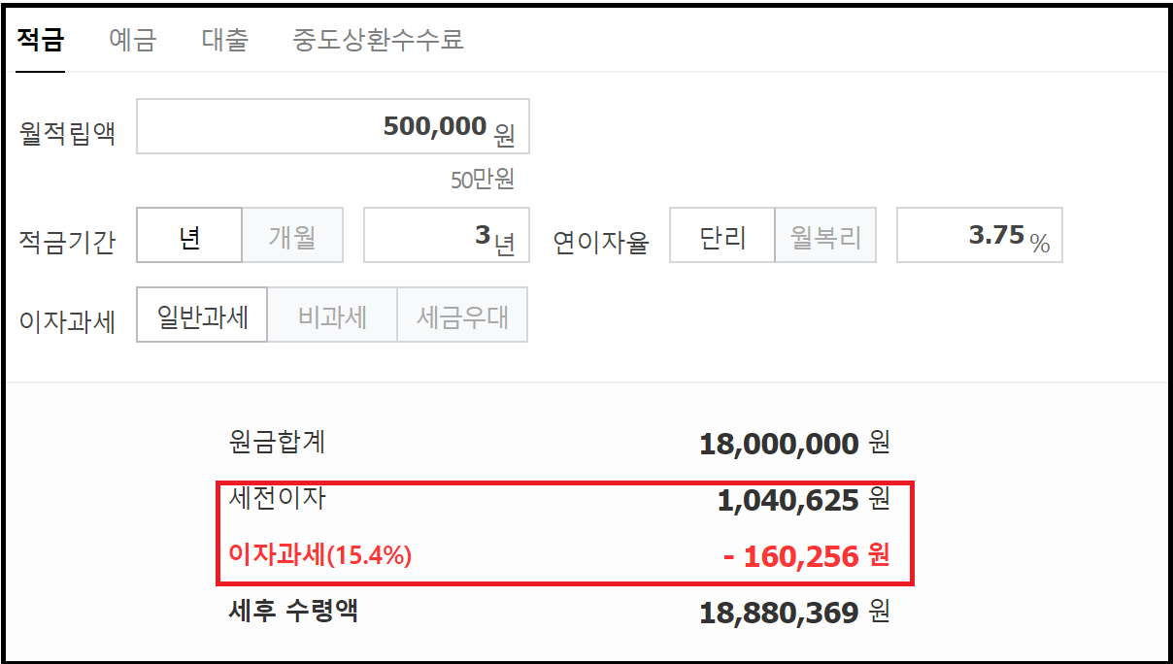Select 년 for the savings period unit

click(x=189, y=234)
